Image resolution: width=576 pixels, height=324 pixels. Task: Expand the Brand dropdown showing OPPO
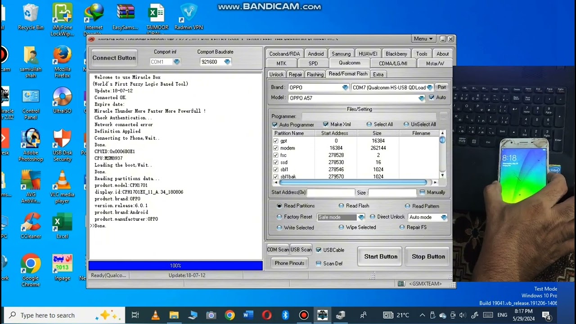pyautogui.click(x=345, y=87)
